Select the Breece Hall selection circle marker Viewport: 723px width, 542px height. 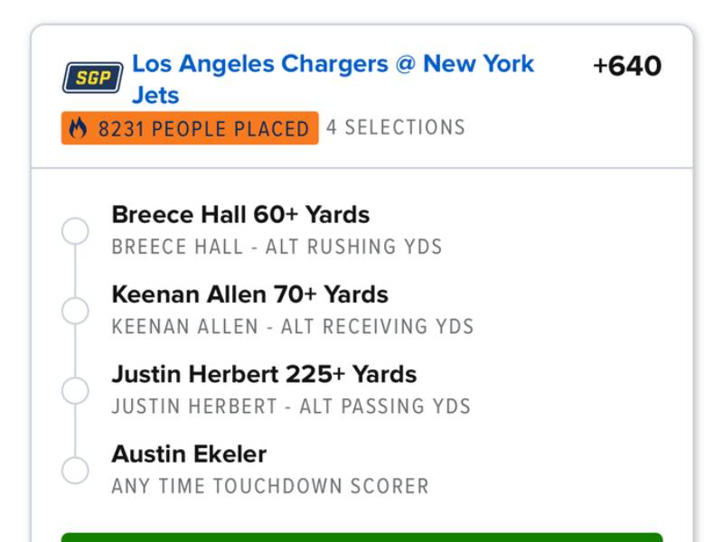point(75,231)
